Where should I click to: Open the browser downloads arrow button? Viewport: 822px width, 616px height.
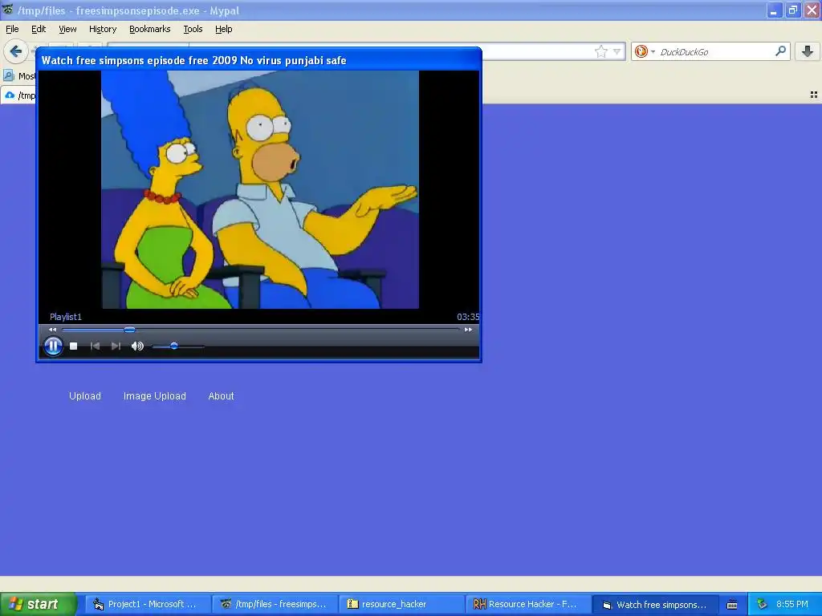coord(808,51)
